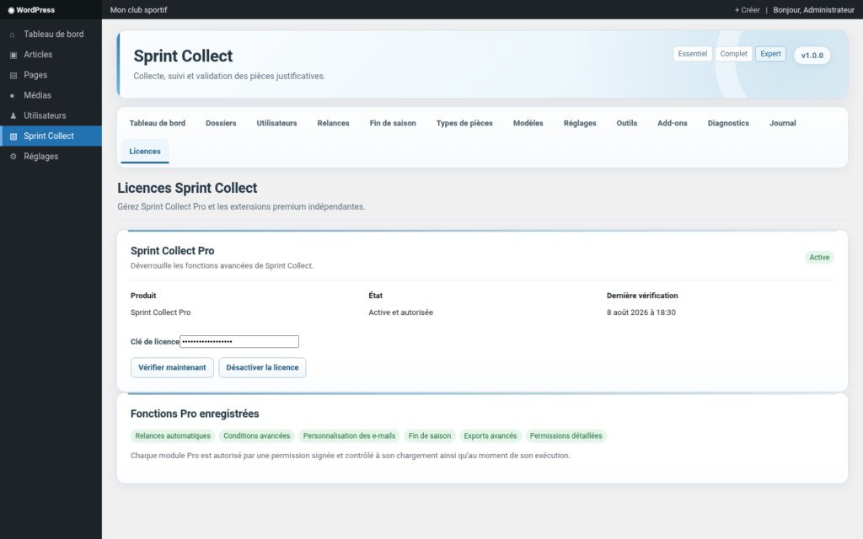Image resolution: width=863 pixels, height=539 pixels.
Task: Click the Permissions détaillées tag
Action: [x=566, y=435]
